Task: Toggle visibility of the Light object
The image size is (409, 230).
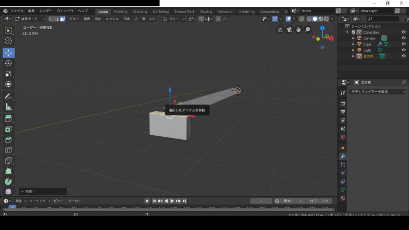Action: (403, 50)
